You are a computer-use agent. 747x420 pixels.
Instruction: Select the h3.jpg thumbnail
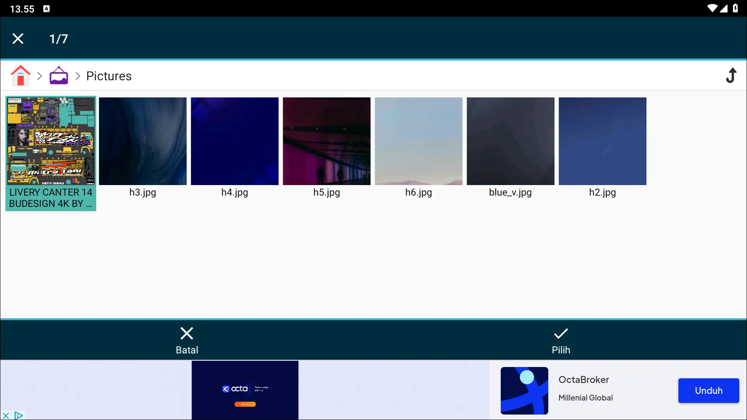(143, 141)
